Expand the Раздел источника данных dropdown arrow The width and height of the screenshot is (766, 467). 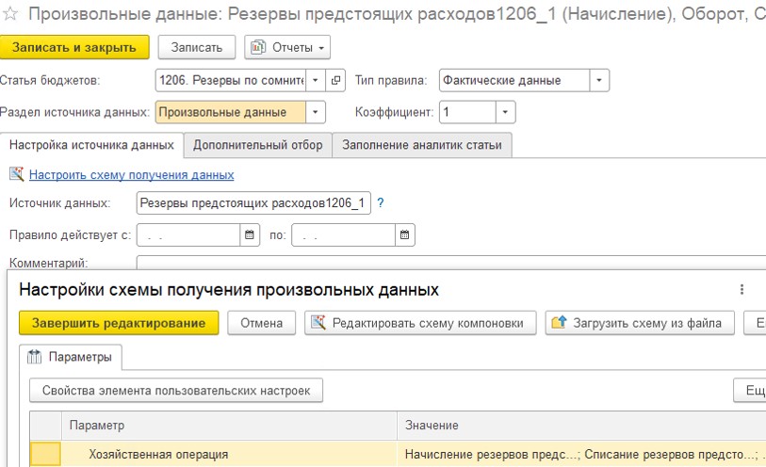coord(316,112)
